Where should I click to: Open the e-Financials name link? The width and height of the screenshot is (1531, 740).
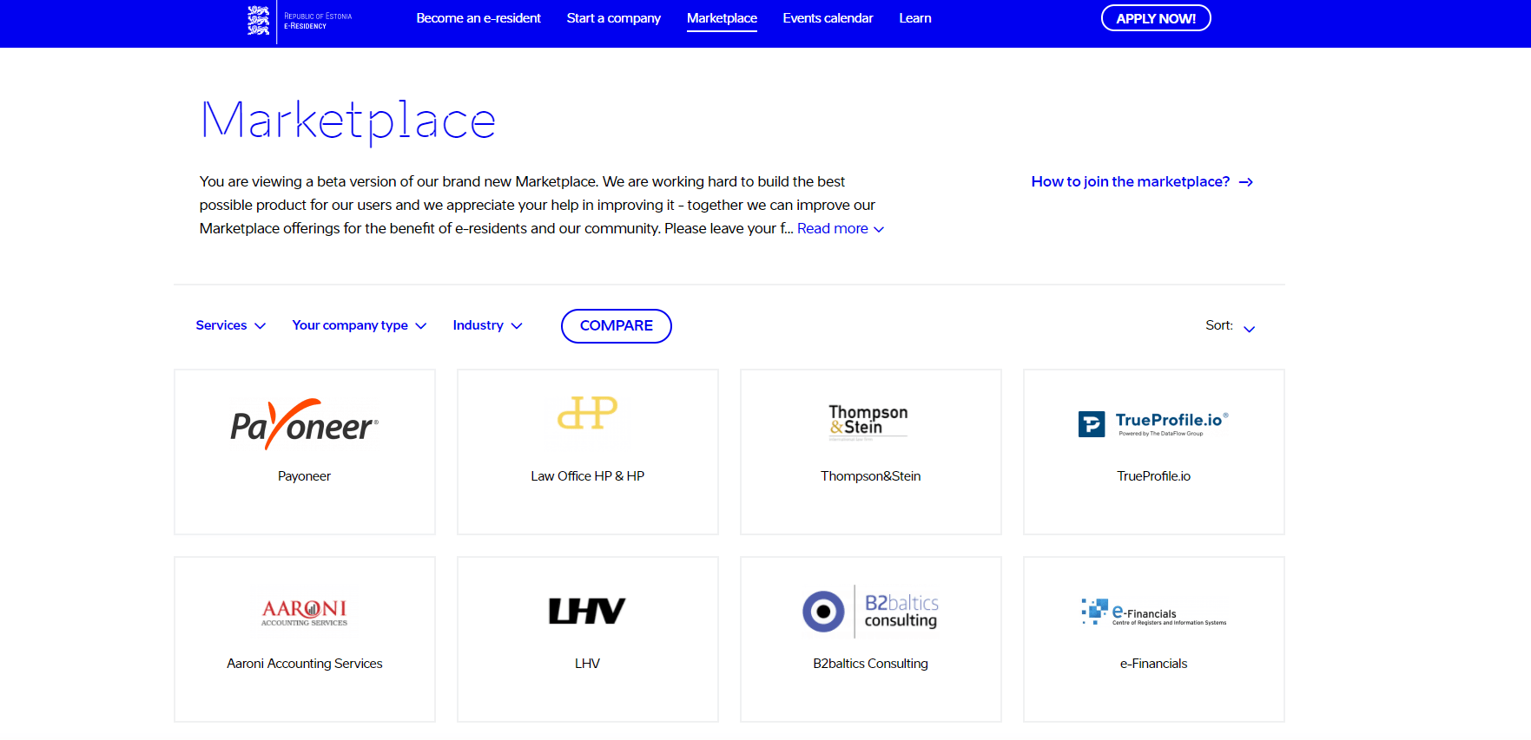pos(1153,664)
